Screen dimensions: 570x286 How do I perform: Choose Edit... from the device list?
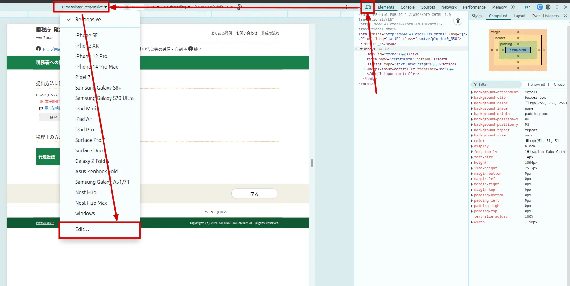pos(82,229)
